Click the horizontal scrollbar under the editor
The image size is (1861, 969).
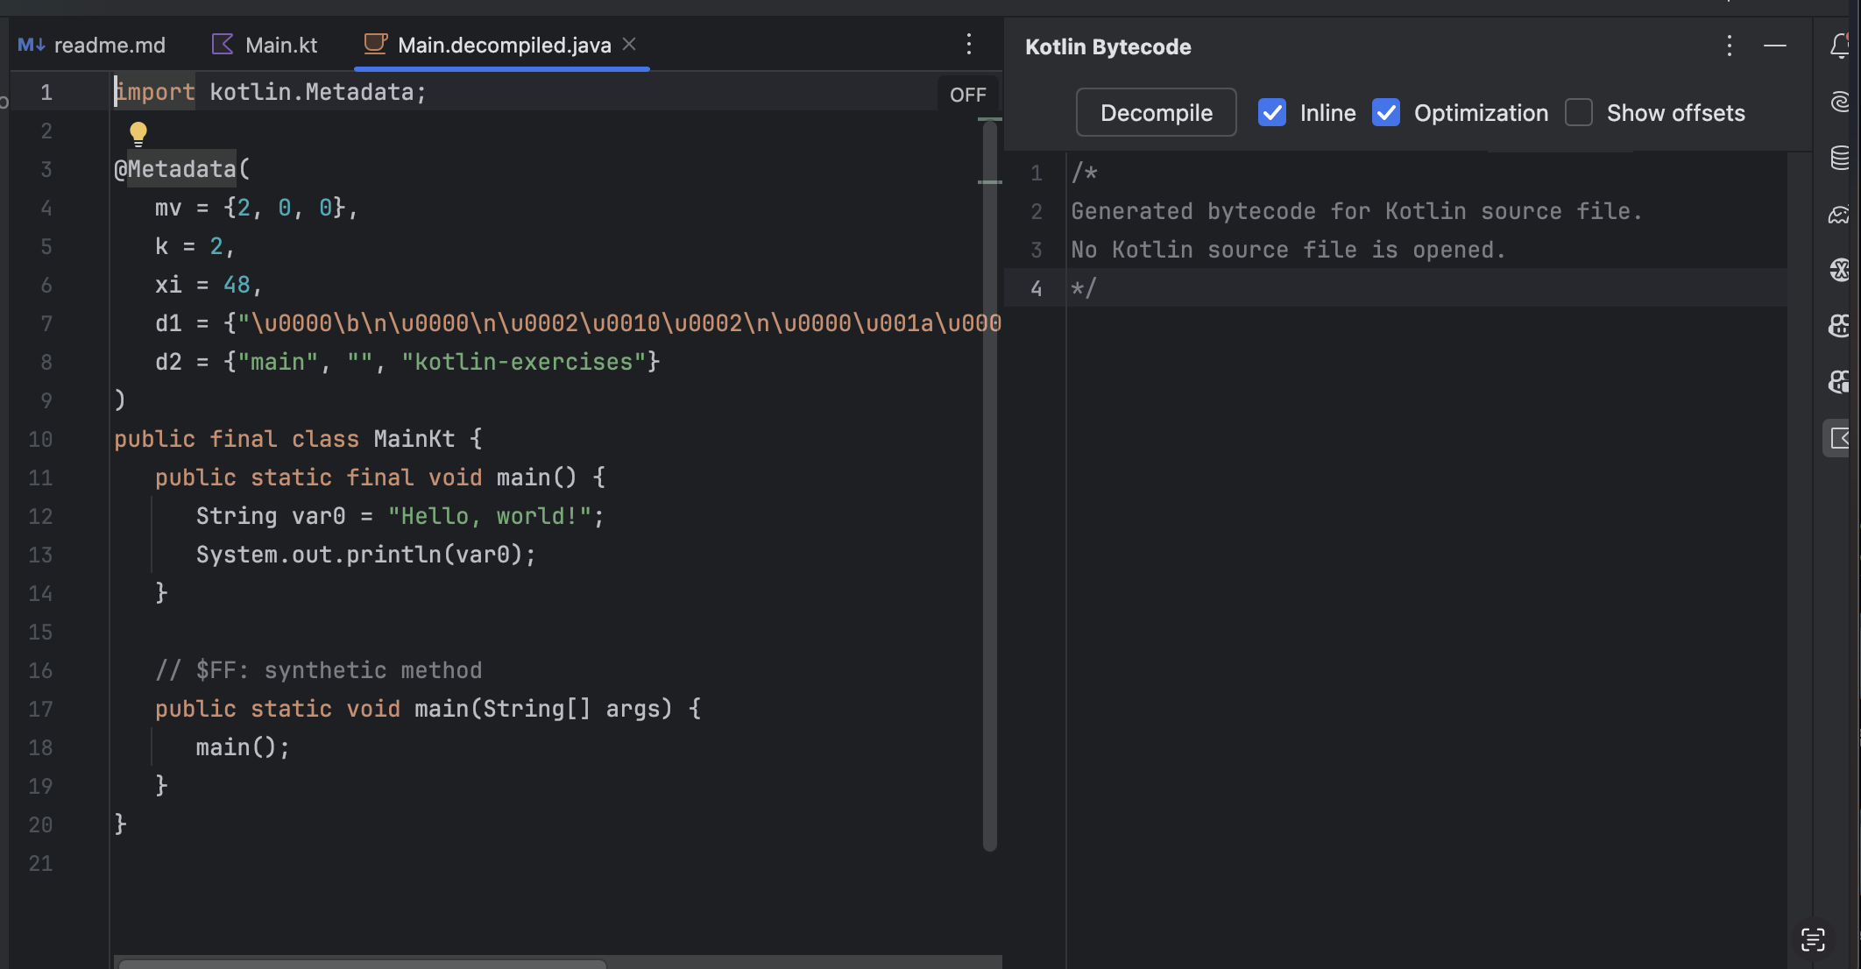[363, 963]
